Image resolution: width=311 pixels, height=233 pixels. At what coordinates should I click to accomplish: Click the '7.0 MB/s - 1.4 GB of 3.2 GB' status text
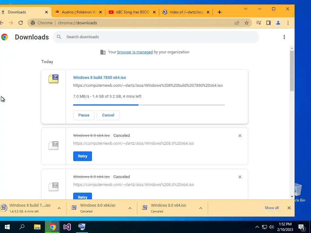coord(107,96)
